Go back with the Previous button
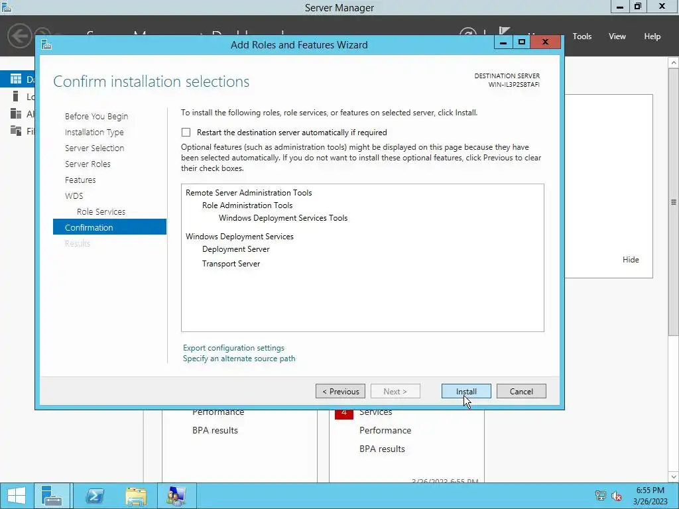This screenshot has height=509, width=679. 340,391
